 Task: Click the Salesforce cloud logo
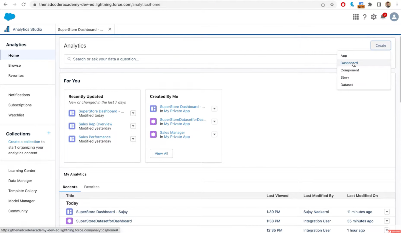click(10, 17)
